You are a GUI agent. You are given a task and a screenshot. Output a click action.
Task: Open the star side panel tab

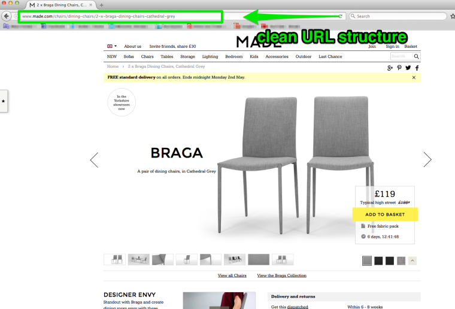[4, 101]
